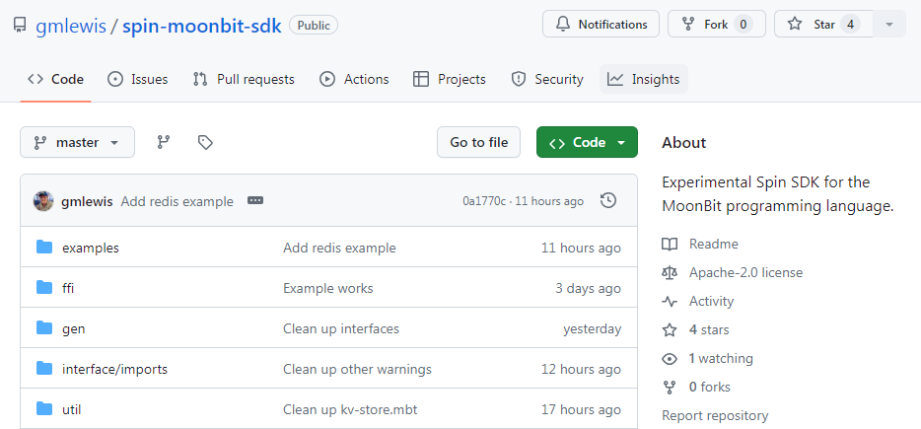Open the 'Clean up kv-store.mbt' commit link
The width and height of the screenshot is (921, 429).
click(350, 409)
